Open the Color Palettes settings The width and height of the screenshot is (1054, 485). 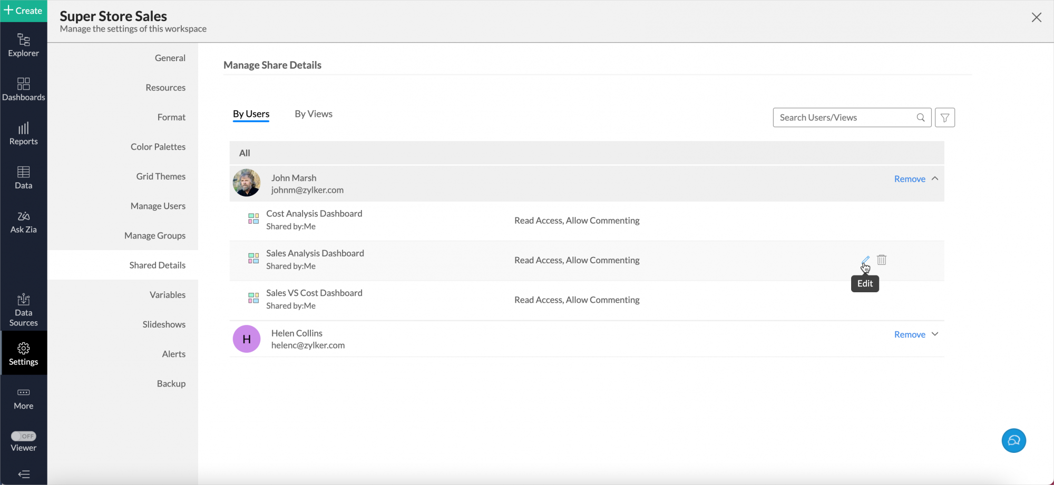158,147
